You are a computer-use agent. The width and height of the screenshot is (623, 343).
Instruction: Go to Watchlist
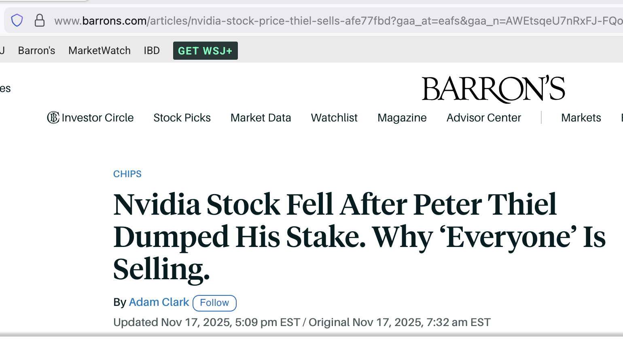click(x=334, y=117)
